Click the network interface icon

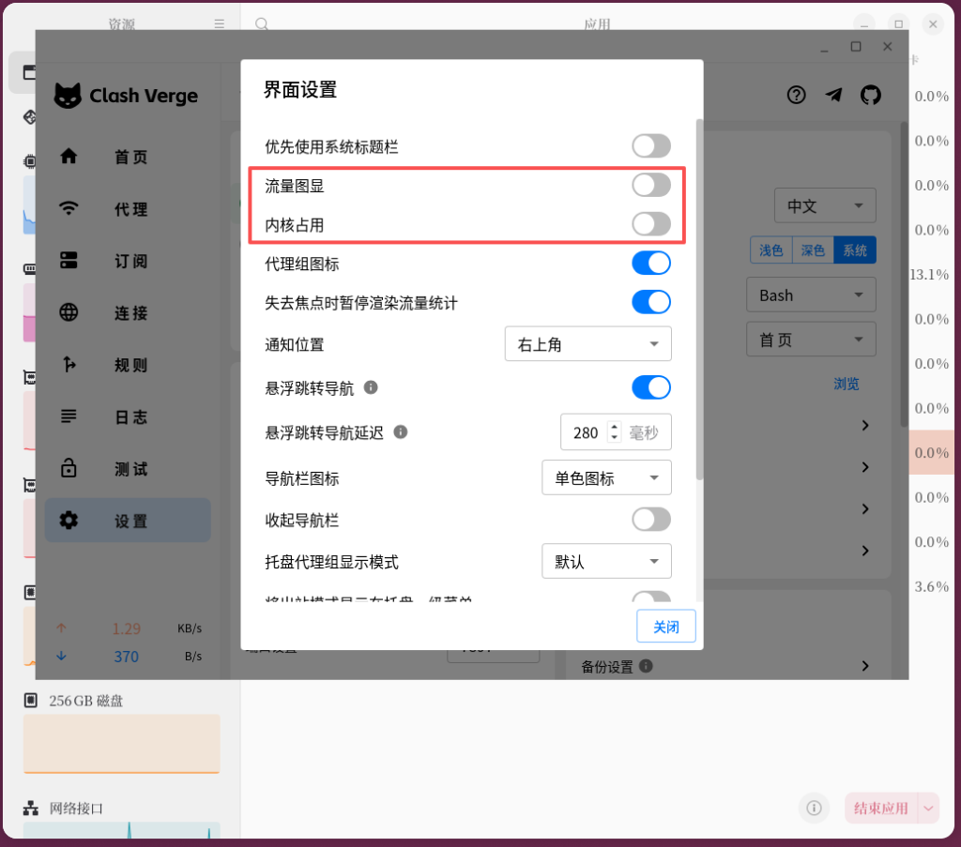(x=31, y=809)
